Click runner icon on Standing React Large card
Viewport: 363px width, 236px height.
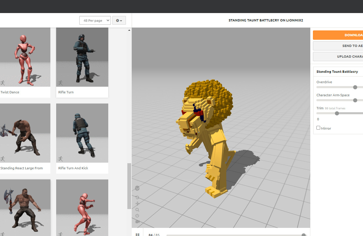[x=3, y=159]
